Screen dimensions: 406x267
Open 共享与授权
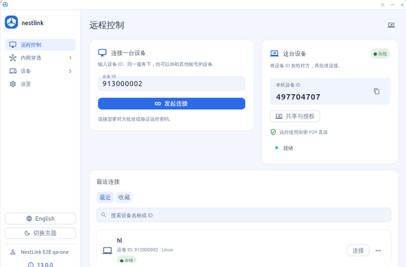[295, 116]
